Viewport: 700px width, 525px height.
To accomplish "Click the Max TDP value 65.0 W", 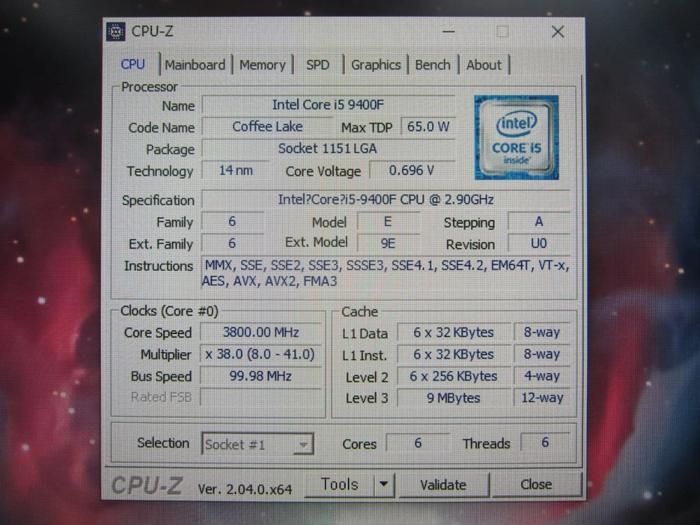I will [x=428, y=127].
